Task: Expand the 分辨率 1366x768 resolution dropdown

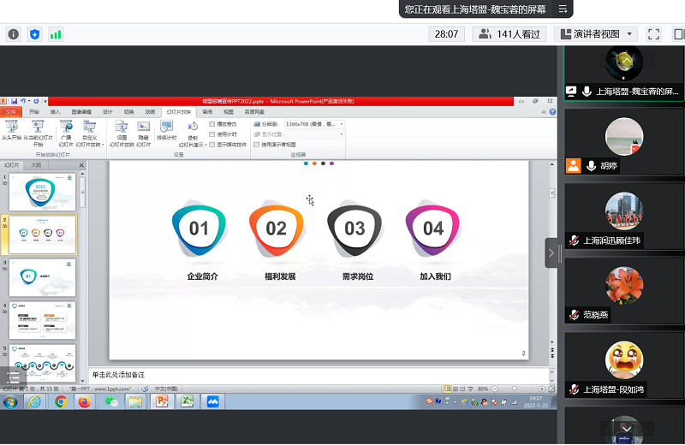Action: (x=341, y=124)
